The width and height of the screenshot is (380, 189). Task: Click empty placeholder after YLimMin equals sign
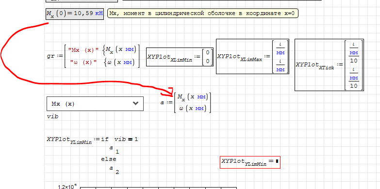(x=277, y=161)
